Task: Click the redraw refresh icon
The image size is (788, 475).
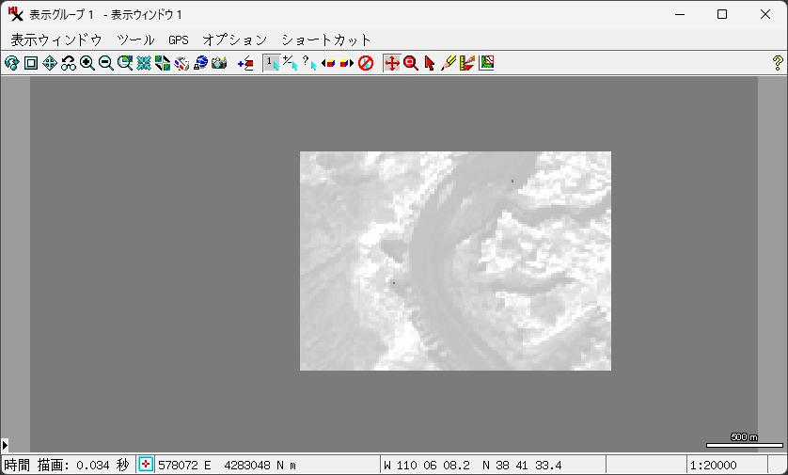Action: point(11,63)
